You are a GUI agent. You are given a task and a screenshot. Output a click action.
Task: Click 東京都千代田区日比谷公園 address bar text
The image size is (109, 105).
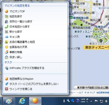(93, 87)
